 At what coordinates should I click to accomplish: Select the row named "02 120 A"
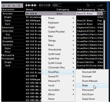(x=32, y=76)
